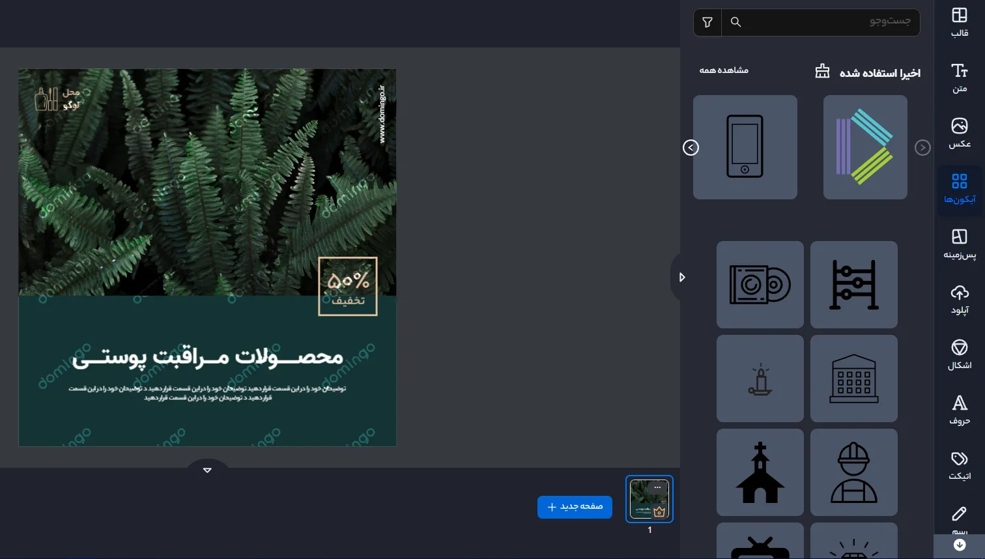This screenshot has width=985, height=559.
Task: Select the www.domingo.ir vertical text
Action: coord(382,114)
